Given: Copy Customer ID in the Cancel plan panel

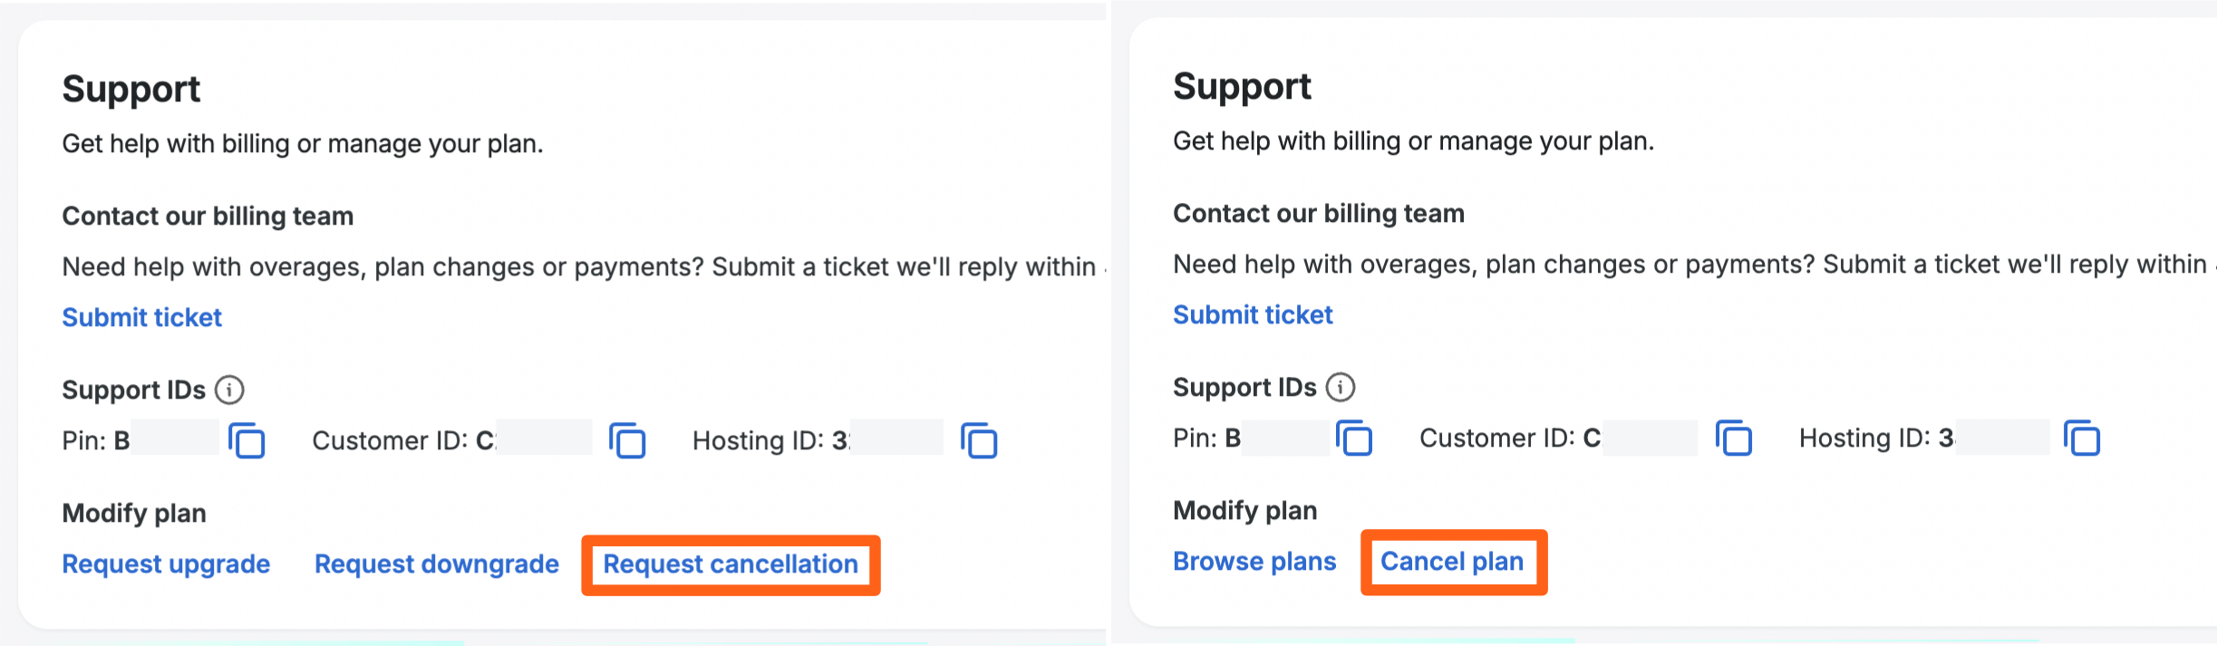Looking at the screenshot, I should [x=1734, y=439].
